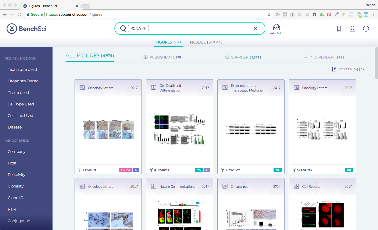Open the 4 Products link
This screenshot has width=378, height=230.
(233, 170)
